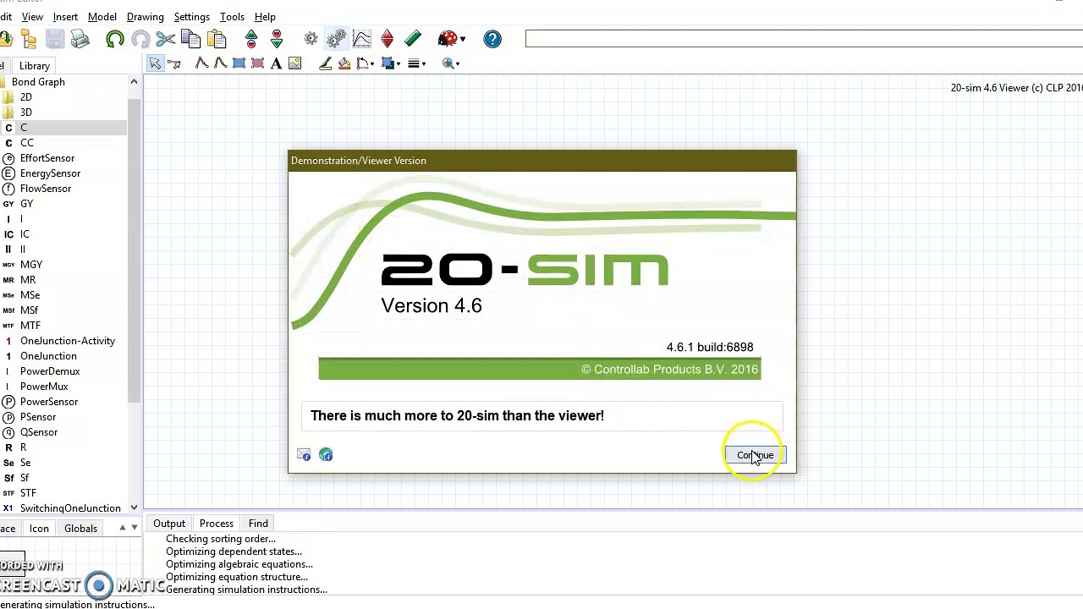Click the Paste clipboard icon
Screen dimensions: 1083x609
217,39
